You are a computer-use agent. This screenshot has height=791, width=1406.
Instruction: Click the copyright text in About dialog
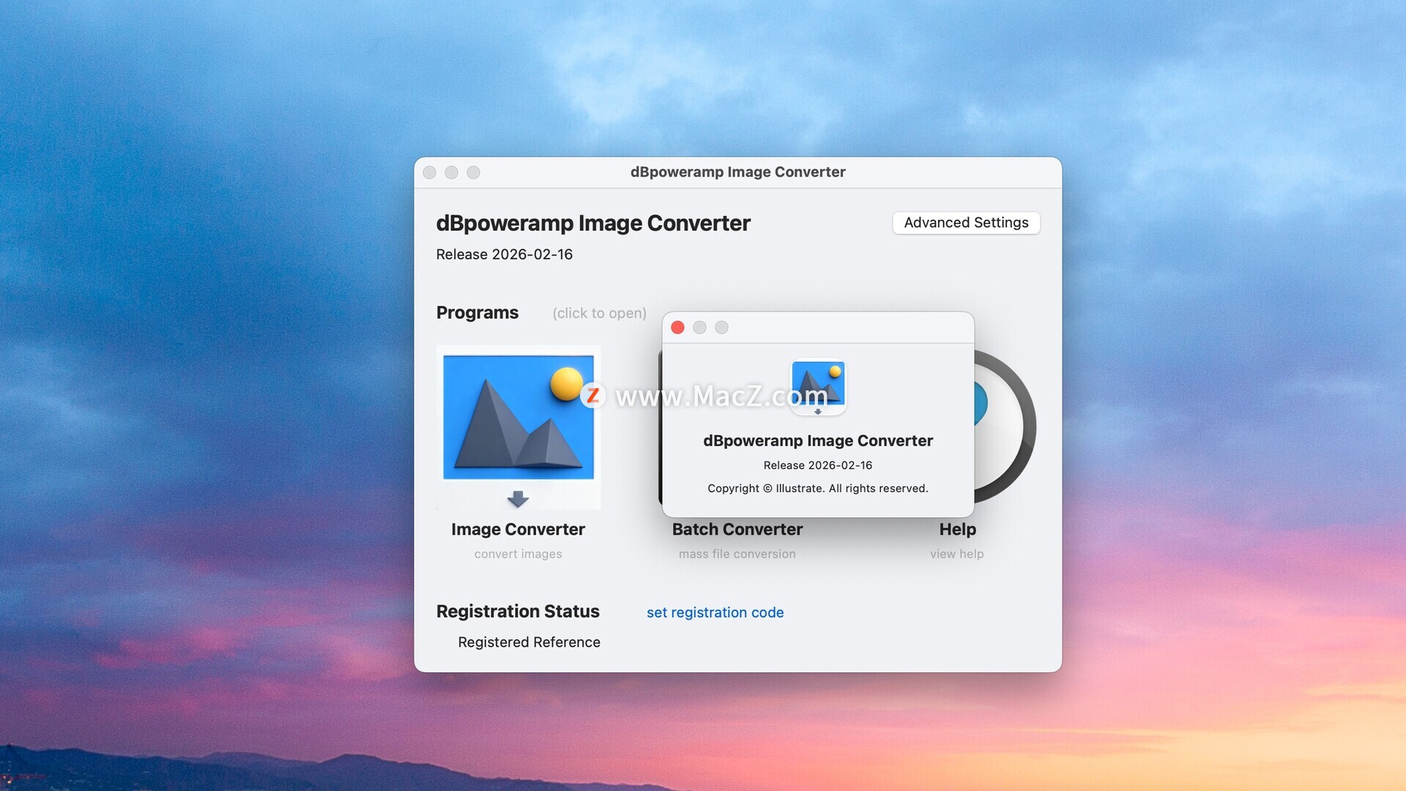coord(817,489)
